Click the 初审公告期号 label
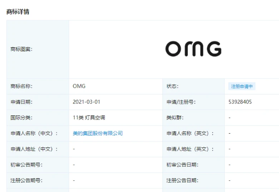 (x=26, y=165)
